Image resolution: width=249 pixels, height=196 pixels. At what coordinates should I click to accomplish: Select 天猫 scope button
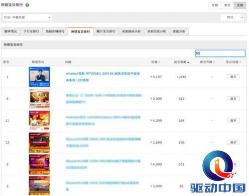pos(240,5)
